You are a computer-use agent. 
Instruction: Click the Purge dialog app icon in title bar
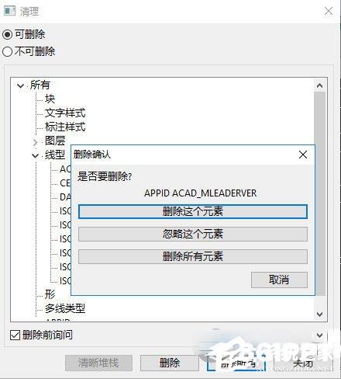pyautogui.click(x=10, y=11)
